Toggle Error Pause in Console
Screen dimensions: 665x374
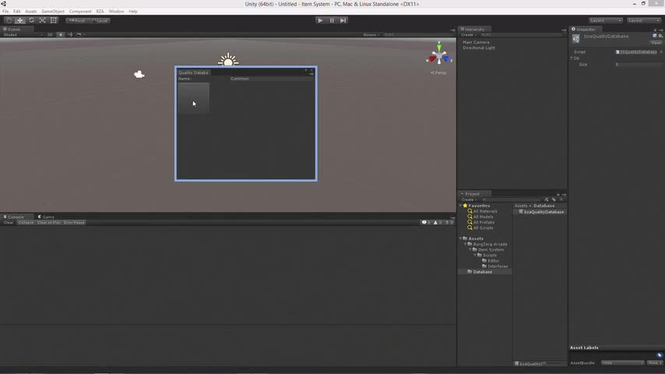(74, 222)
